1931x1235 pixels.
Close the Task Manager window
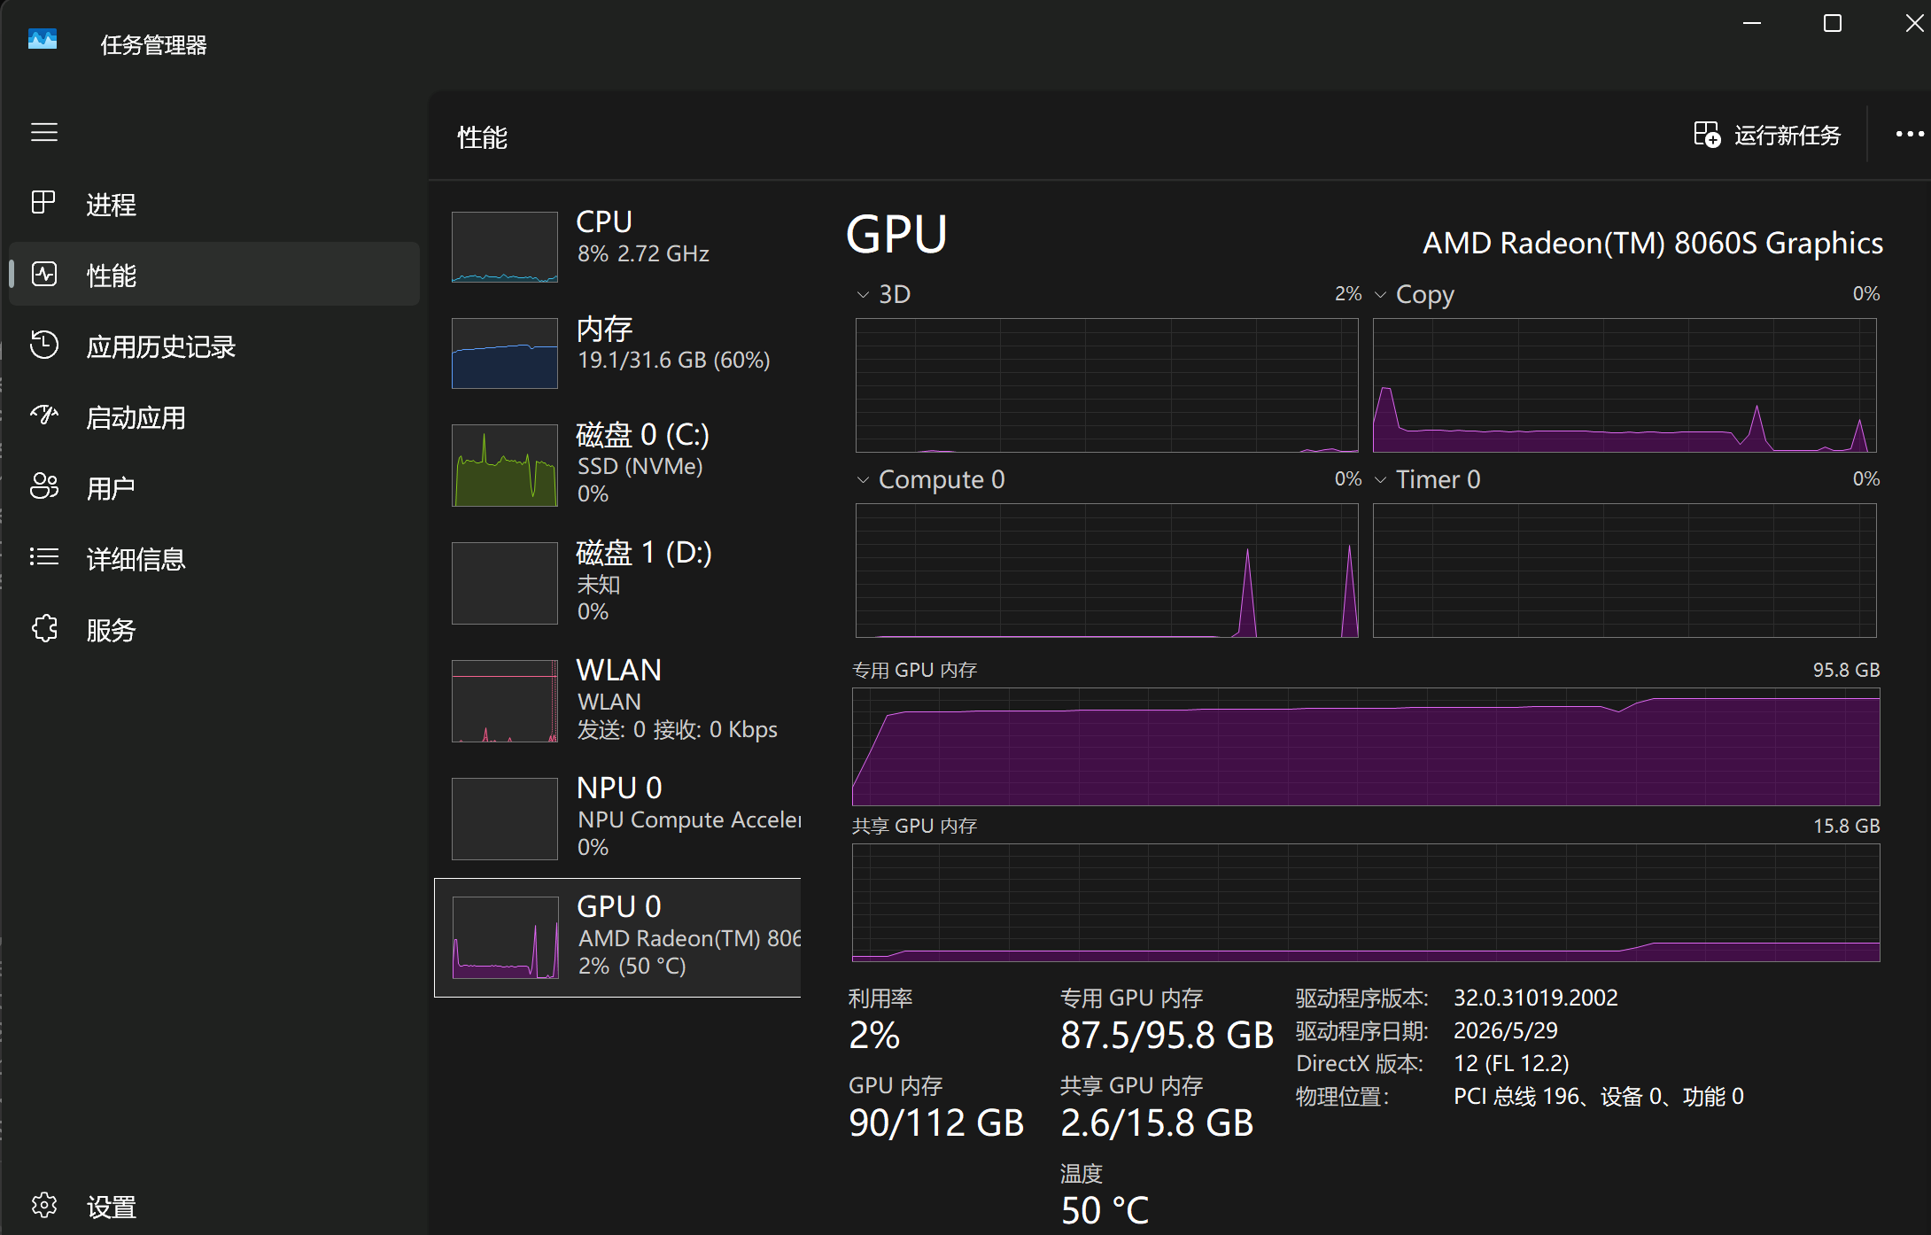click(1913, 23)
